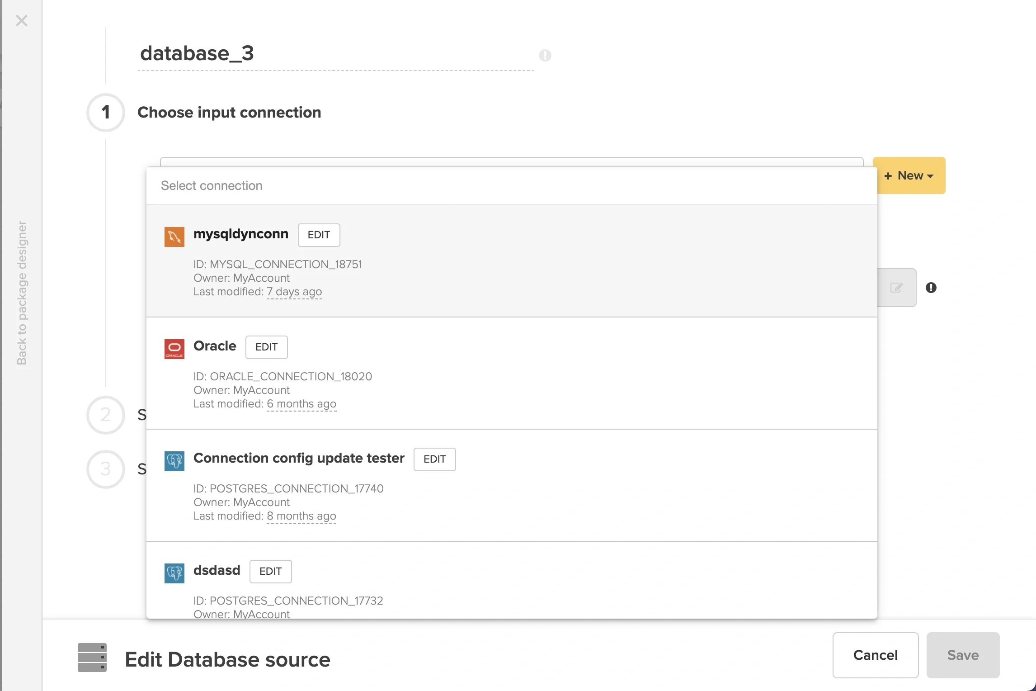Click ID POSTGRES_CONNECTION_17732 text

pyautogui.click(x=288, y=601)
